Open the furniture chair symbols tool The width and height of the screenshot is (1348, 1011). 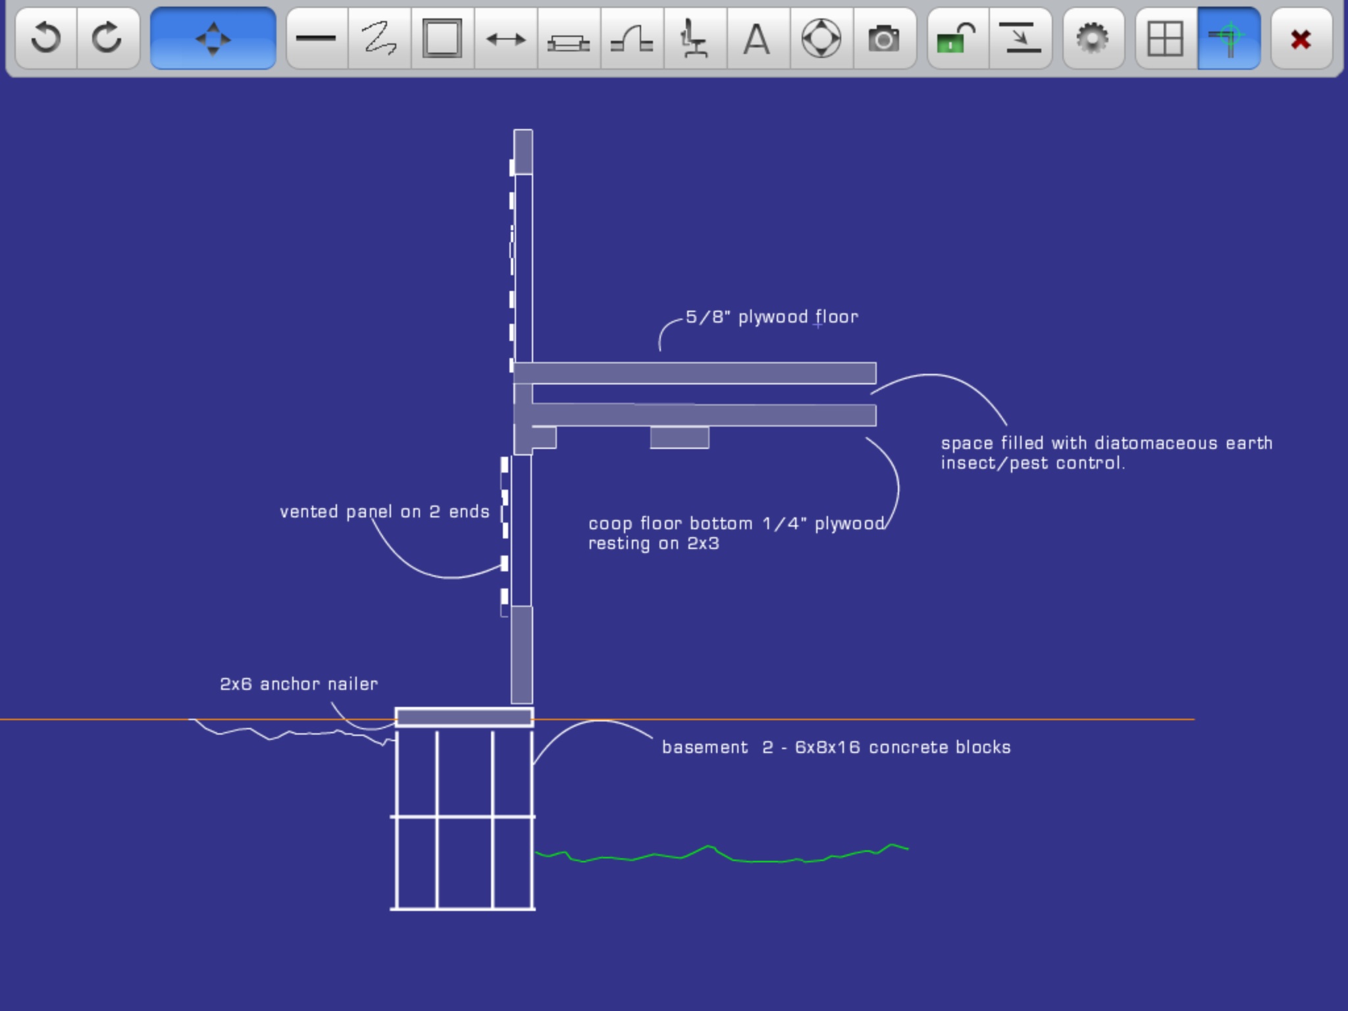(x=694, y=39)
